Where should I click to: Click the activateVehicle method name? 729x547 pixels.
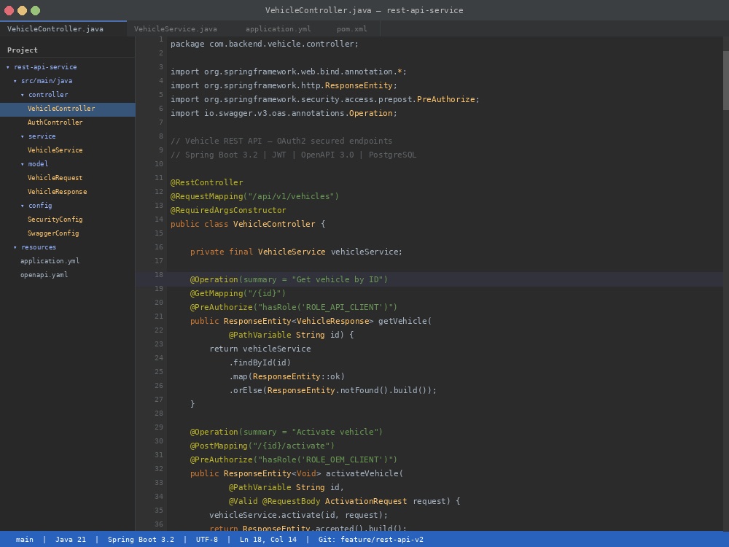(x=362, y=473)
